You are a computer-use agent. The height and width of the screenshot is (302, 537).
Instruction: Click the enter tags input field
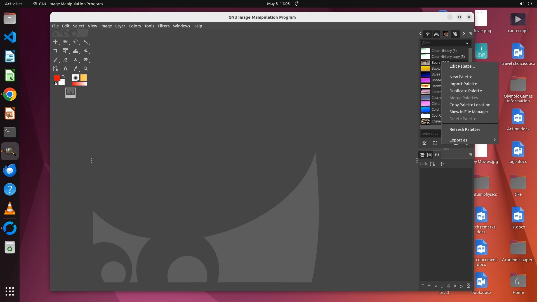click(430, 134)
